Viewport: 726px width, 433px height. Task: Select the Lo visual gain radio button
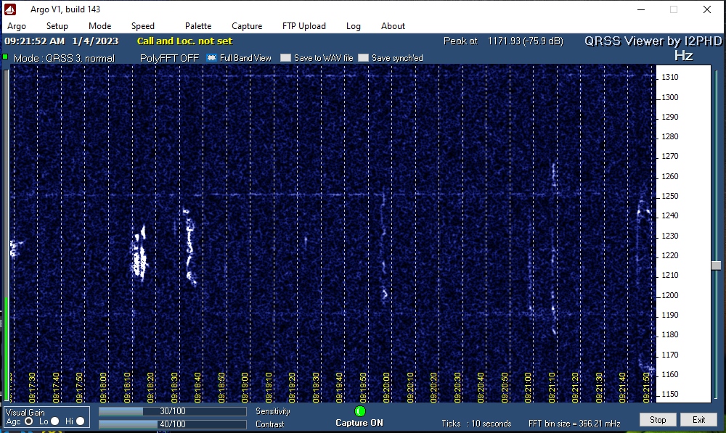55,421
